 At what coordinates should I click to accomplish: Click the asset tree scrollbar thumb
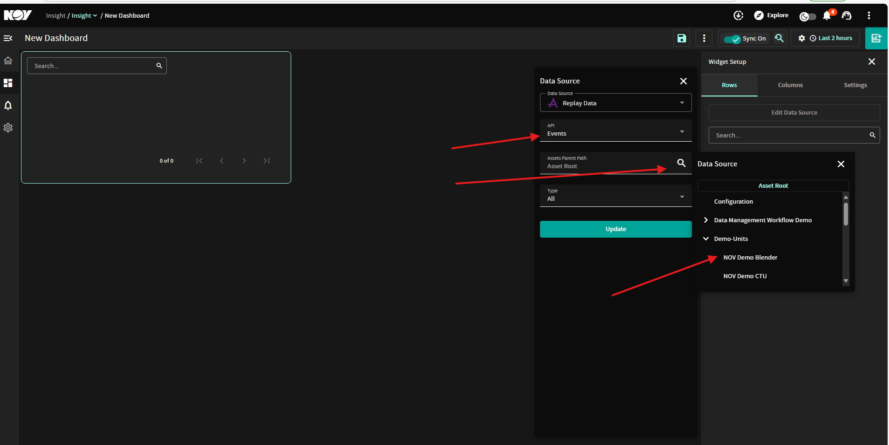coord(846,214)
